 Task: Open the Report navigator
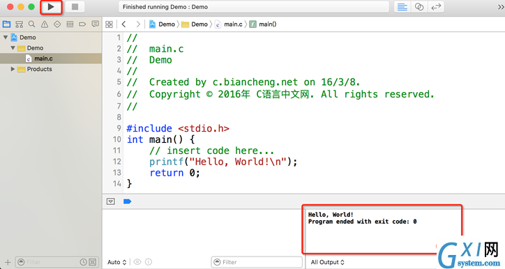click(x=95, y=24)
